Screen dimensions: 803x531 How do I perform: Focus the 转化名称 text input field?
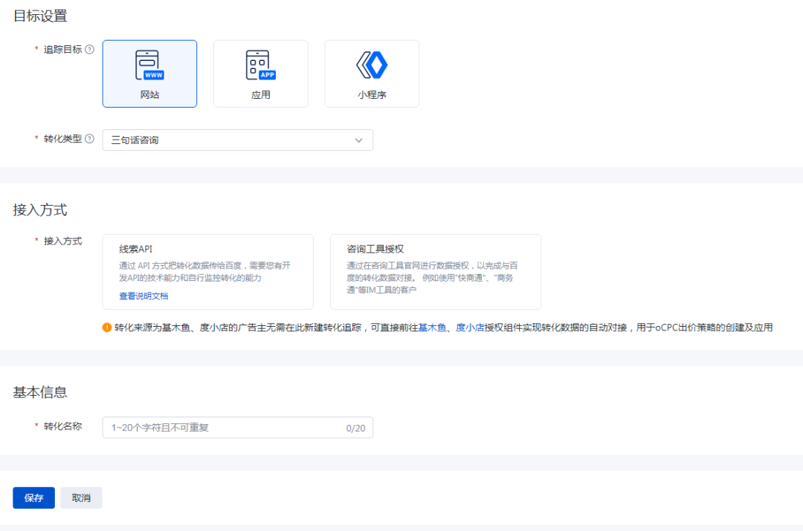(223, 428)
